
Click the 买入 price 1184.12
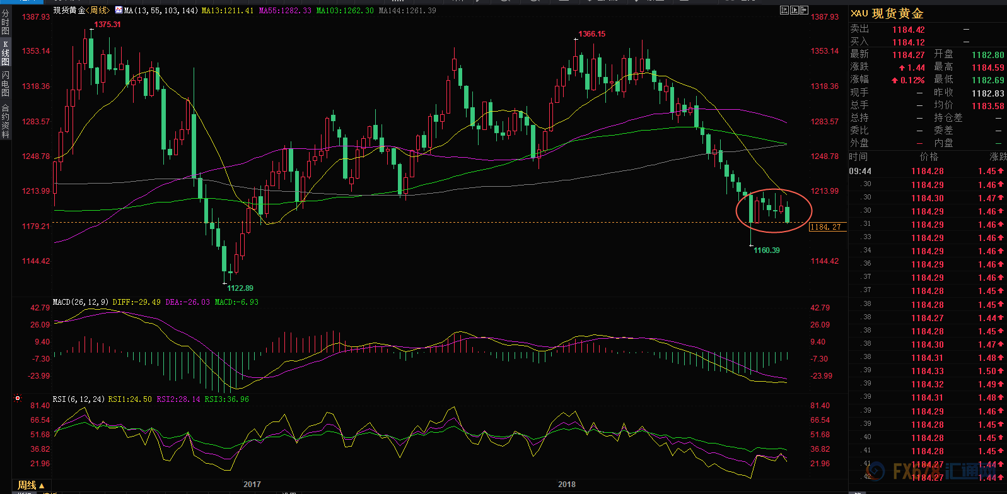[909, 42]
